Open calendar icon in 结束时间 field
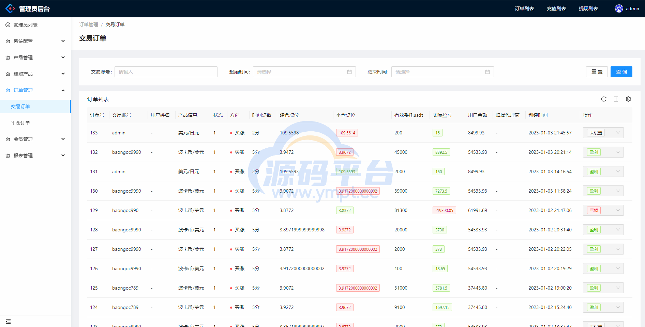The image size is (645, 327). (x=487, y=72)
